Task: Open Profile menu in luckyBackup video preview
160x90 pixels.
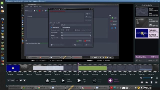Action: coord(27,6)
